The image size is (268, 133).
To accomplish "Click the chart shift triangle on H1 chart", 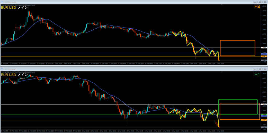I will (x=222, y=72).
